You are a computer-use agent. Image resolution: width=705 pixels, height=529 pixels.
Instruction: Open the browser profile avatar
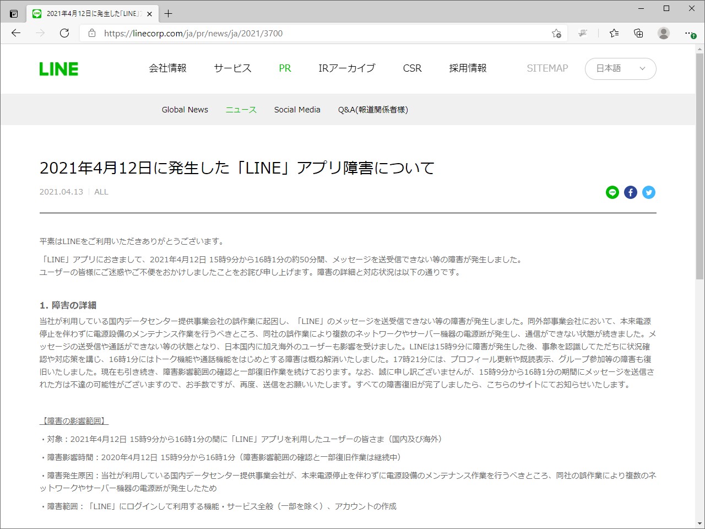click(663, 33)
